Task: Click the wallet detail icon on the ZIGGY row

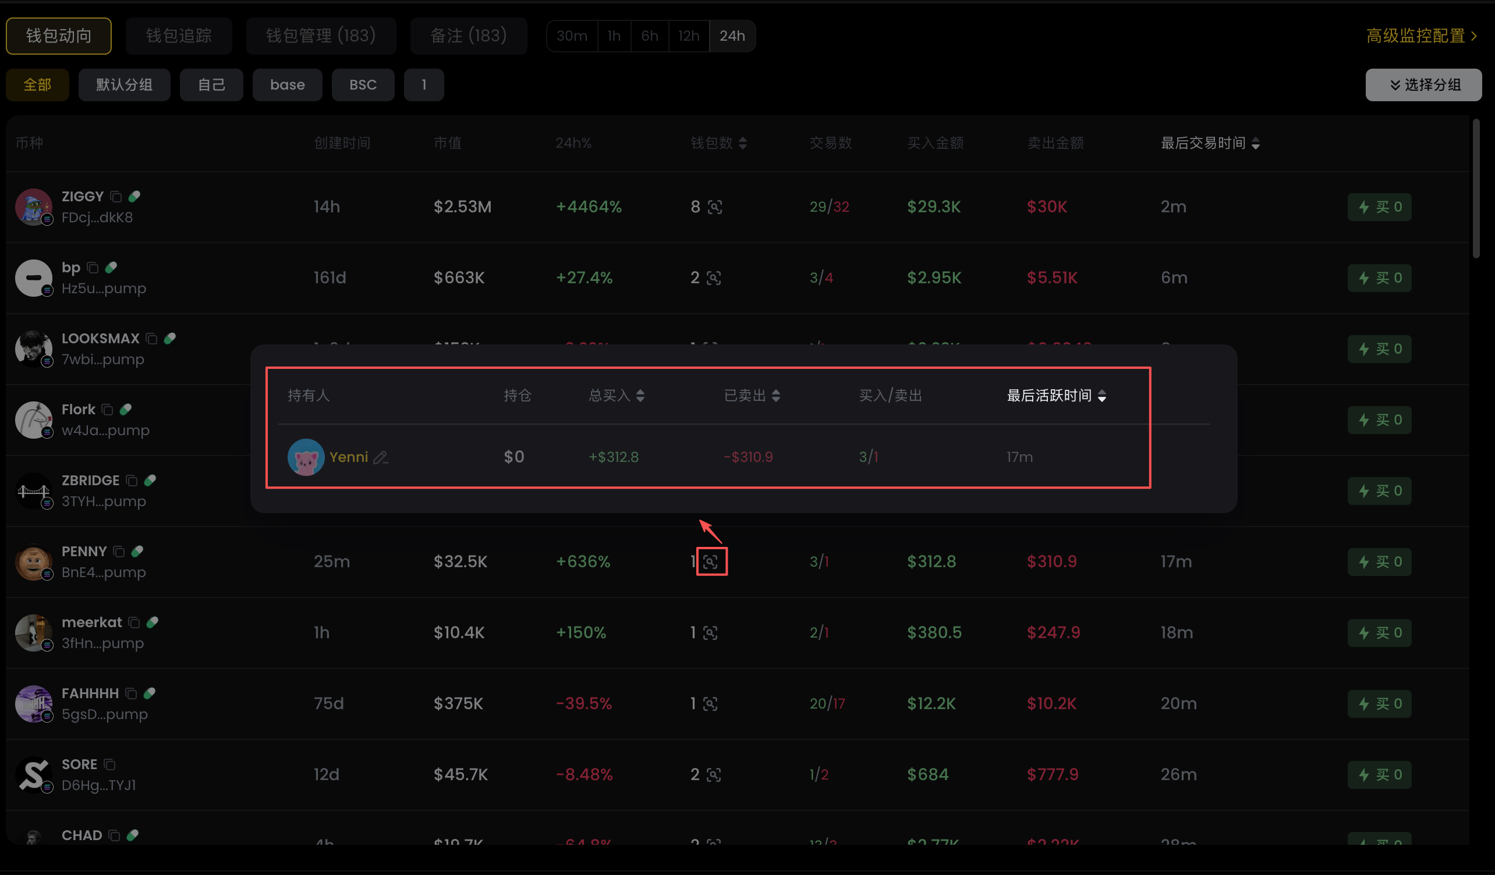Action: click(715, 207)
